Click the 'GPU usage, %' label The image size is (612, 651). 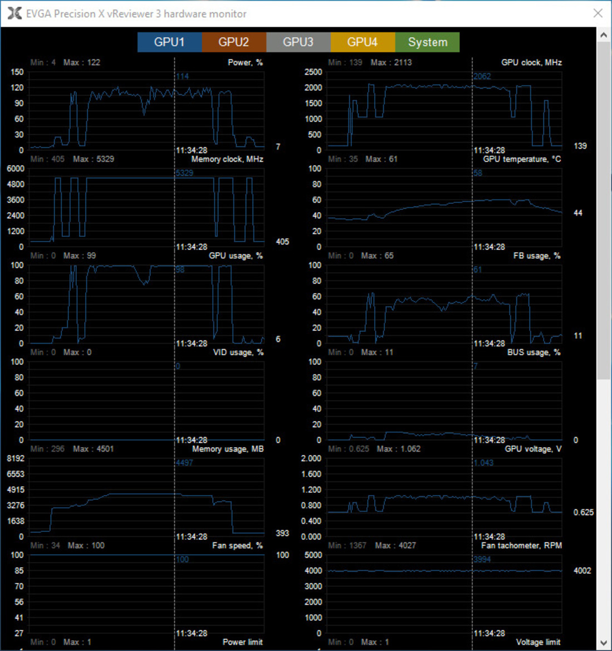pyautogui.click(x=236, y=256)
